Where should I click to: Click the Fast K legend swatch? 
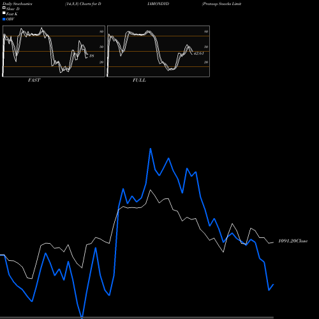(4, 13)
